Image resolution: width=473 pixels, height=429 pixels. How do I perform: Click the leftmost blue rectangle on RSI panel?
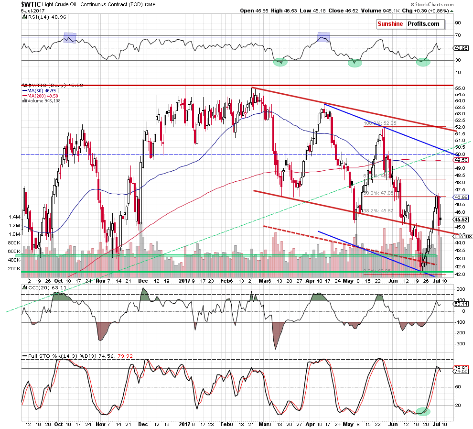pyautogui.click(x=70, y=38)
